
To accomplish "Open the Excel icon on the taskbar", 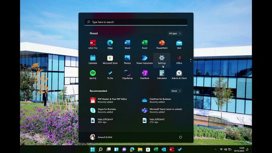I will coord(156,149).
